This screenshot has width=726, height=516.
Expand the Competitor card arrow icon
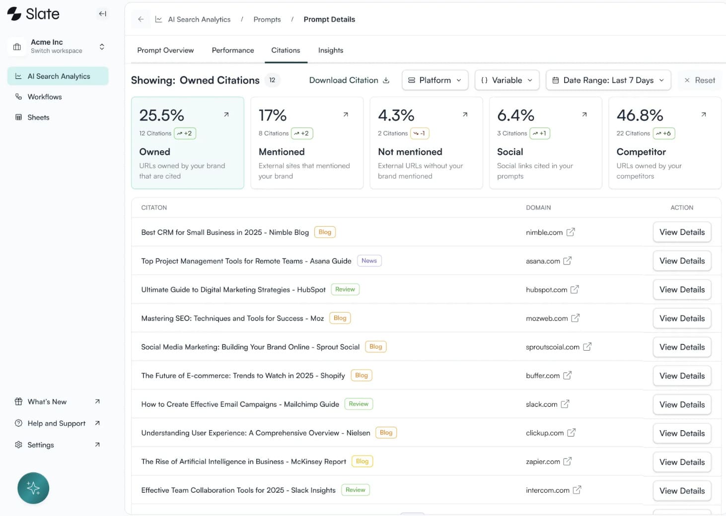coord(704,115)
